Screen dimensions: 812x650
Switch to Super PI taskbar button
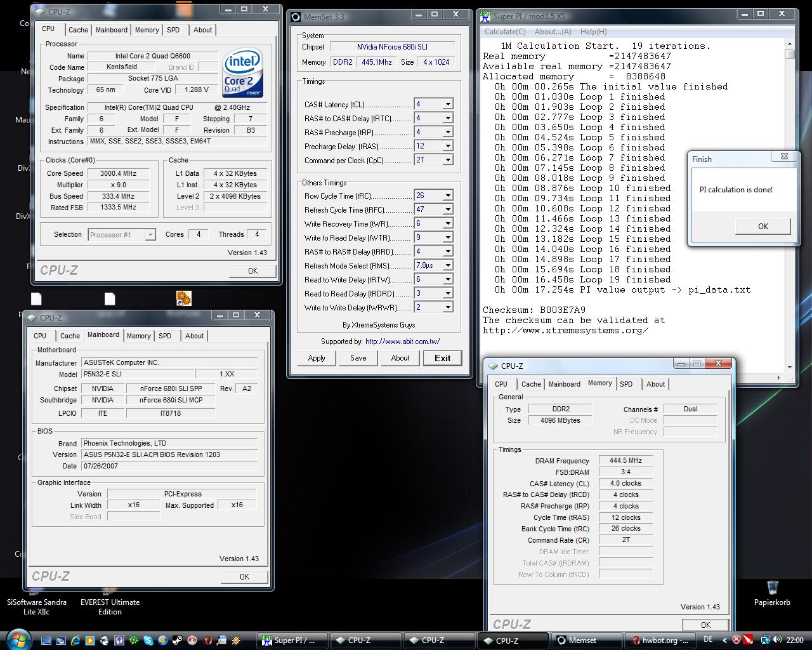(x=293, y=640)
